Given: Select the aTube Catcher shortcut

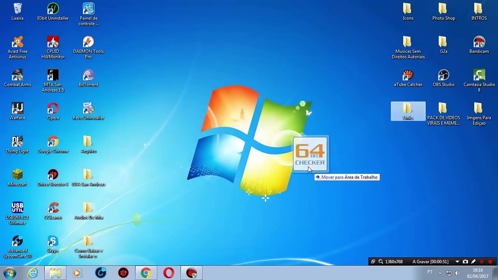Looking at the screenshot, I should click(408, 78).
